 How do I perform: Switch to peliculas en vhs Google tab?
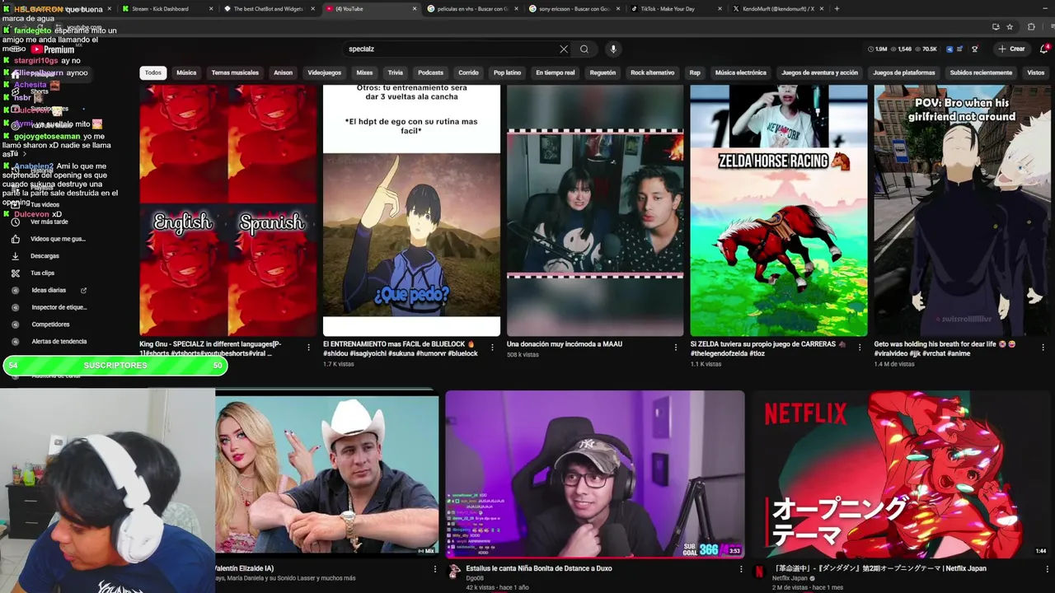pyautogui.click(x=471, y=9)
